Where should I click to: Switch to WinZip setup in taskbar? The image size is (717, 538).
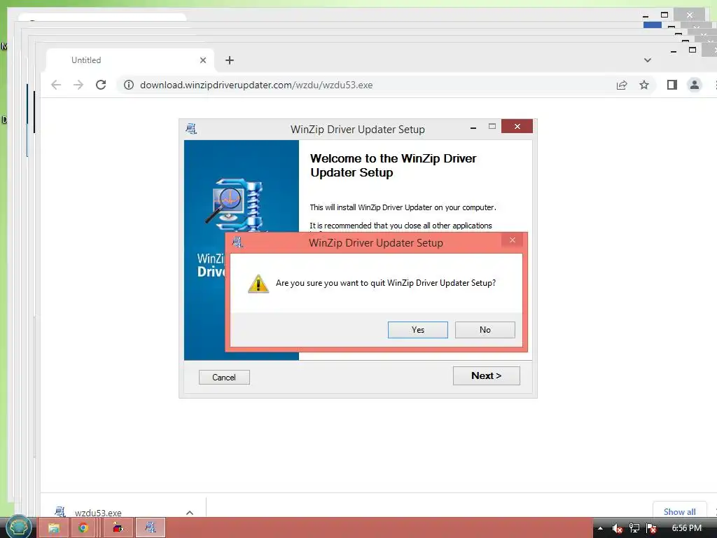point(151,528)
